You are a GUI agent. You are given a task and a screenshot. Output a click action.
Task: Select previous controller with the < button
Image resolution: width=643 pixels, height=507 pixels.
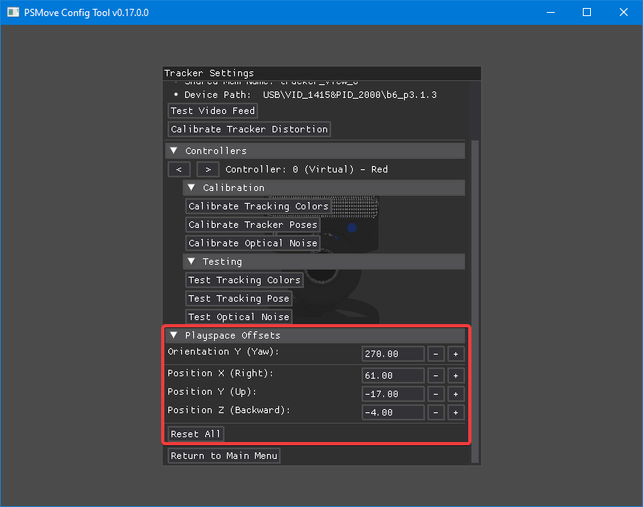click(179, 169)
